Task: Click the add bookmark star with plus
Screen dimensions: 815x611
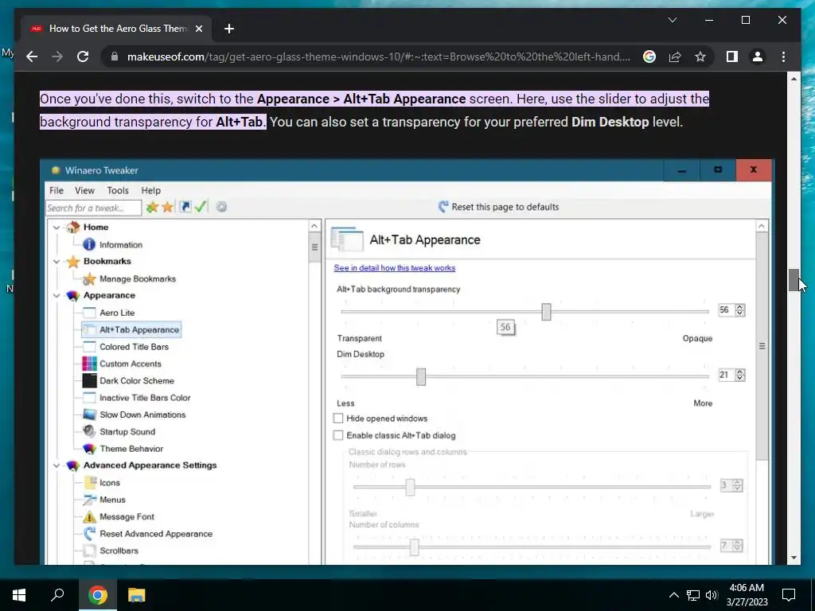Action: point(152,208)
